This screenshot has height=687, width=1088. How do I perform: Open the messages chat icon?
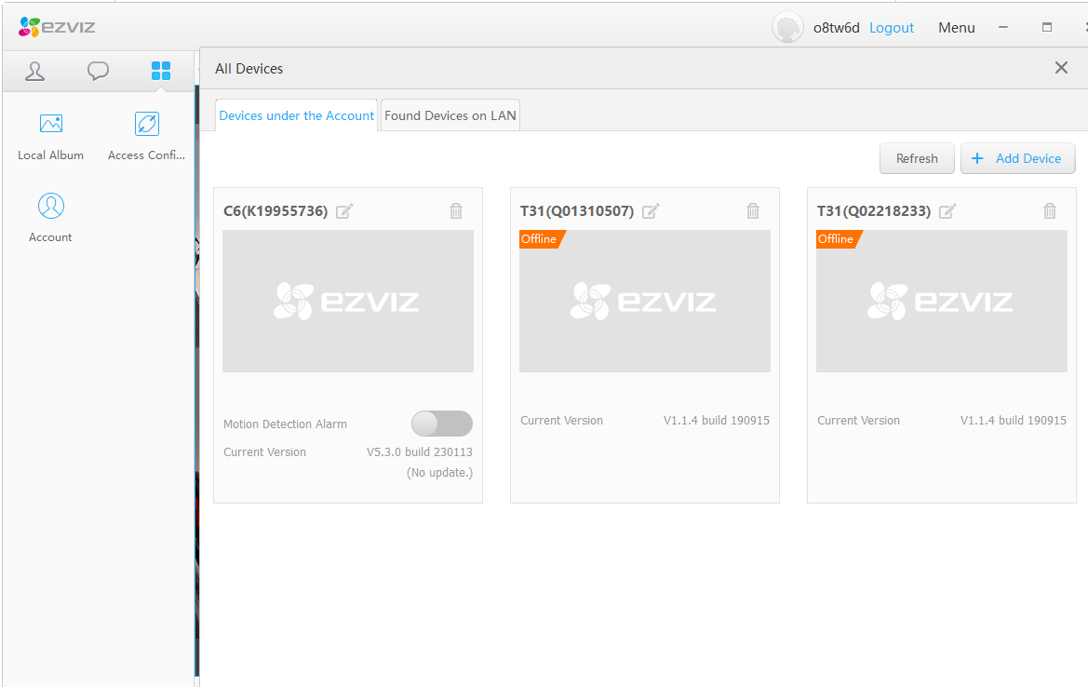[x=98, y=70]
